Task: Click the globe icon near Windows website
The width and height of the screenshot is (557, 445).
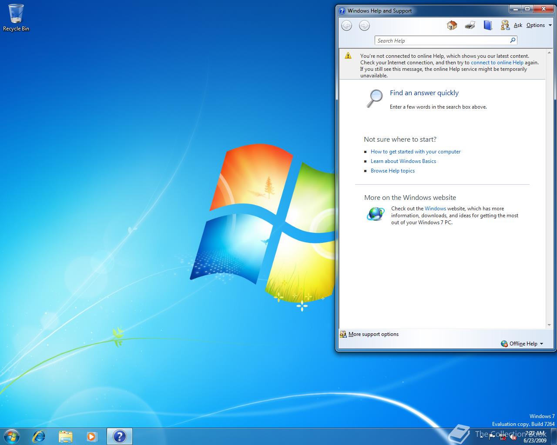Action: click(x=376, y=213)
